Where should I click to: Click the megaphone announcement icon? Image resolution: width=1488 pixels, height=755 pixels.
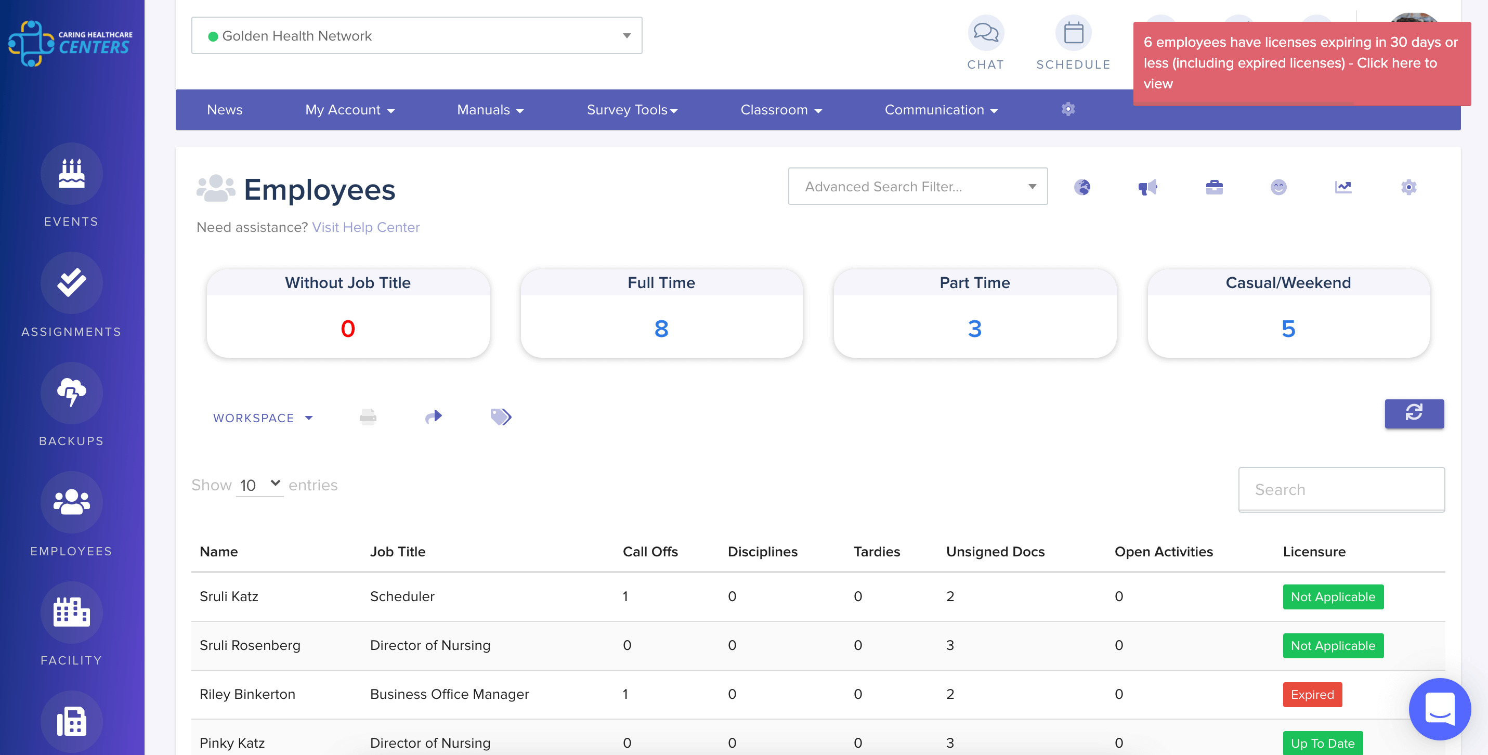click(1147, 187)
